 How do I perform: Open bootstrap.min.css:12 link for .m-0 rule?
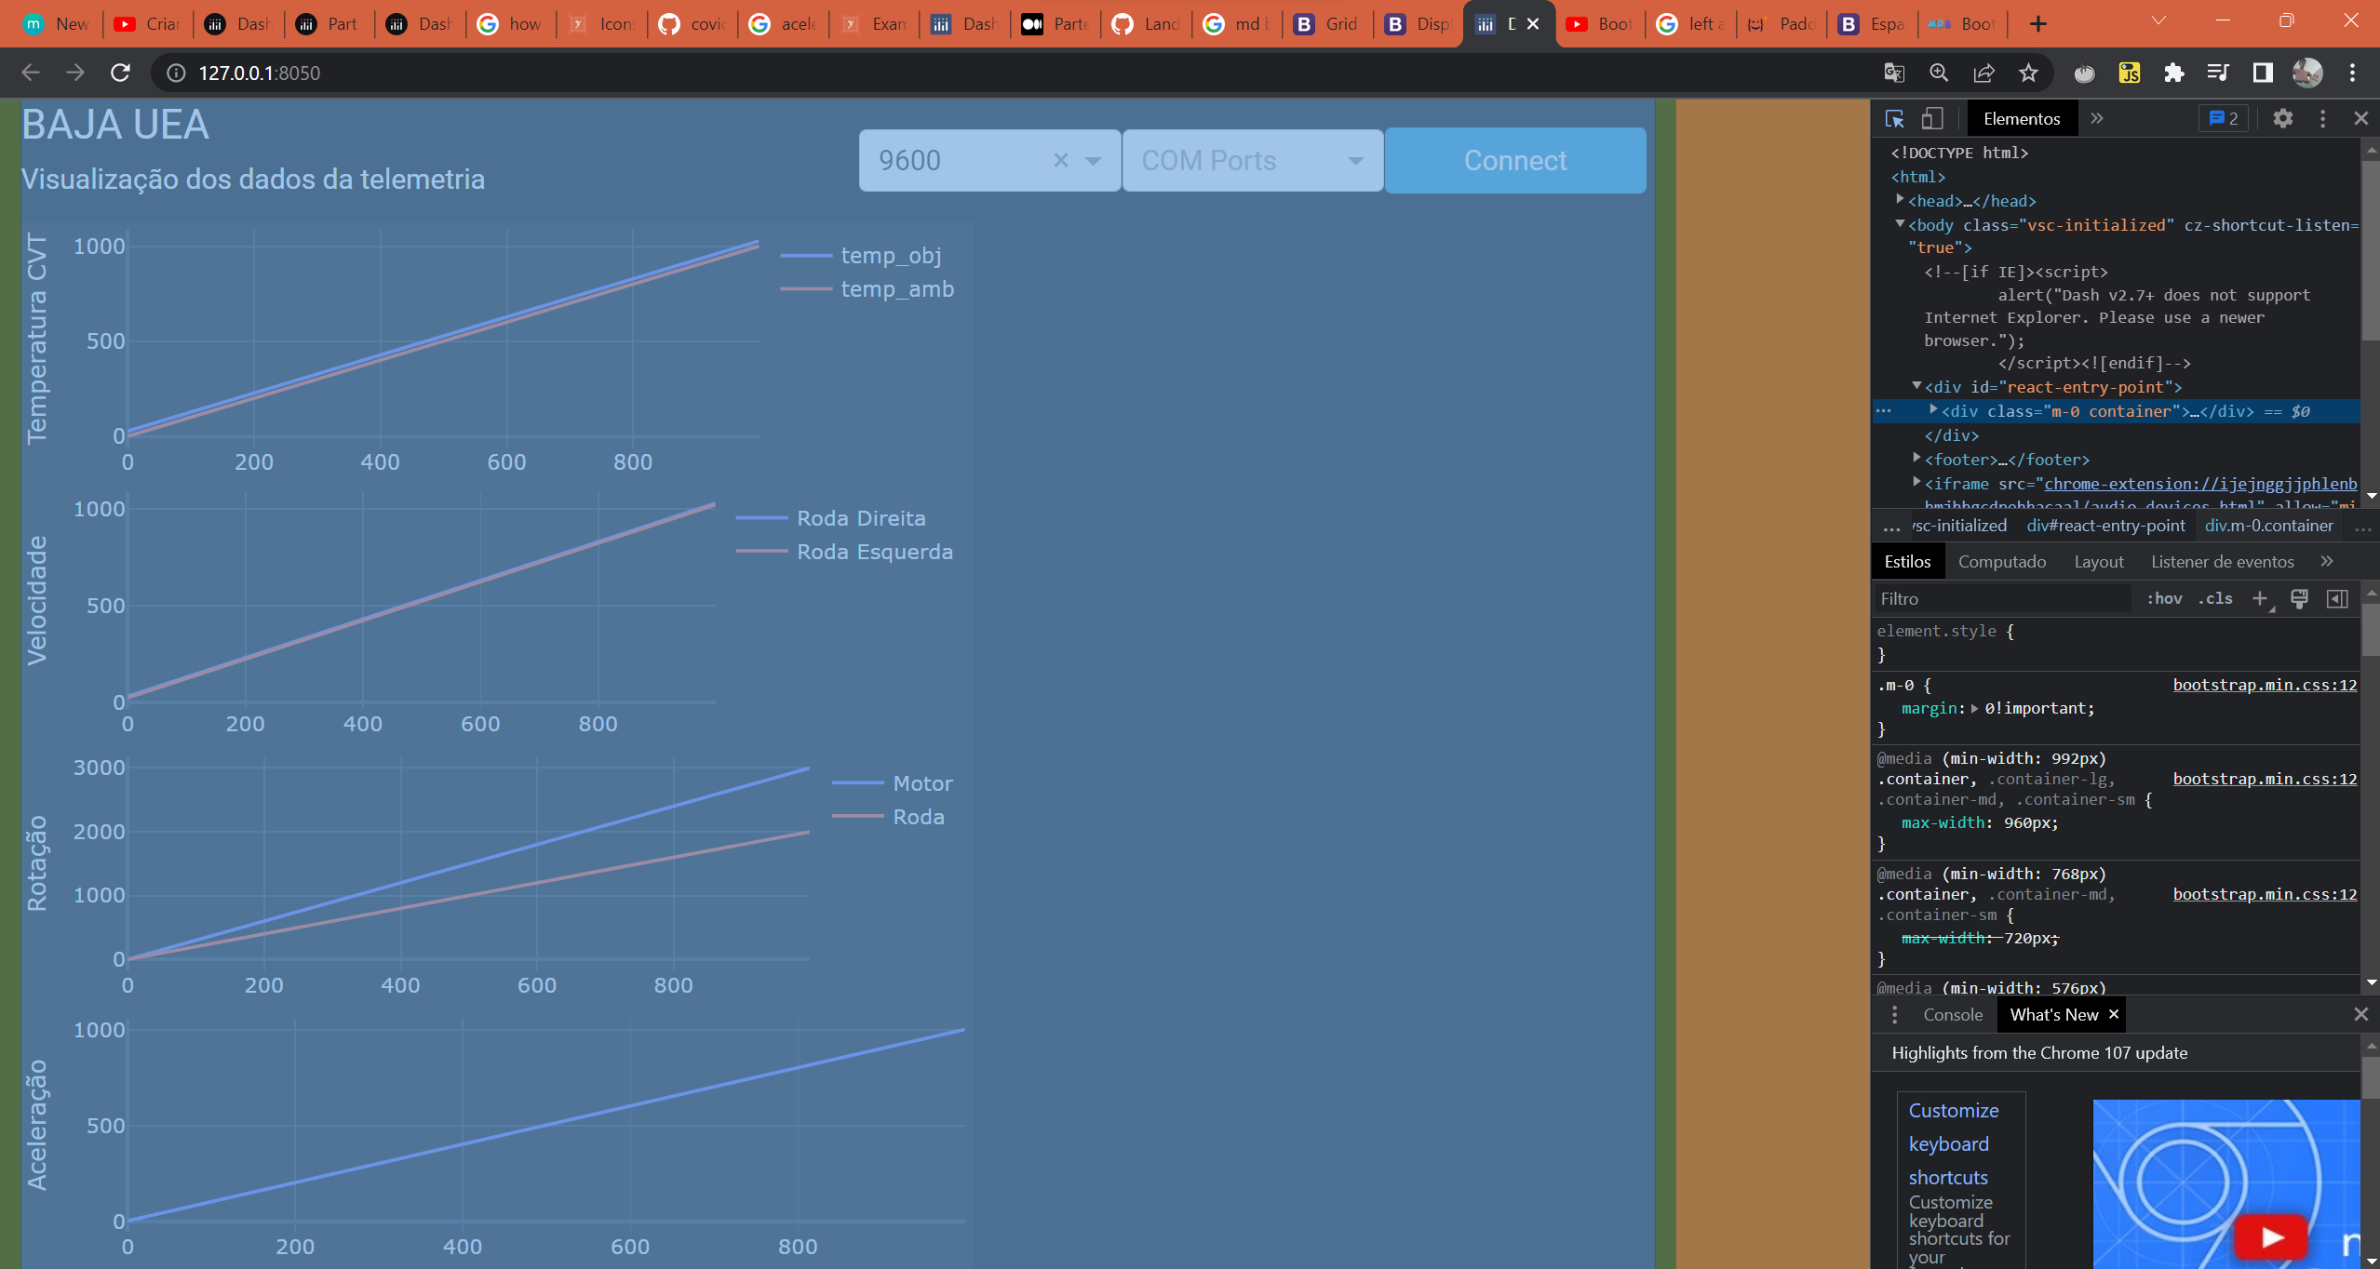pyautogui.click(x=2265, y=685)
